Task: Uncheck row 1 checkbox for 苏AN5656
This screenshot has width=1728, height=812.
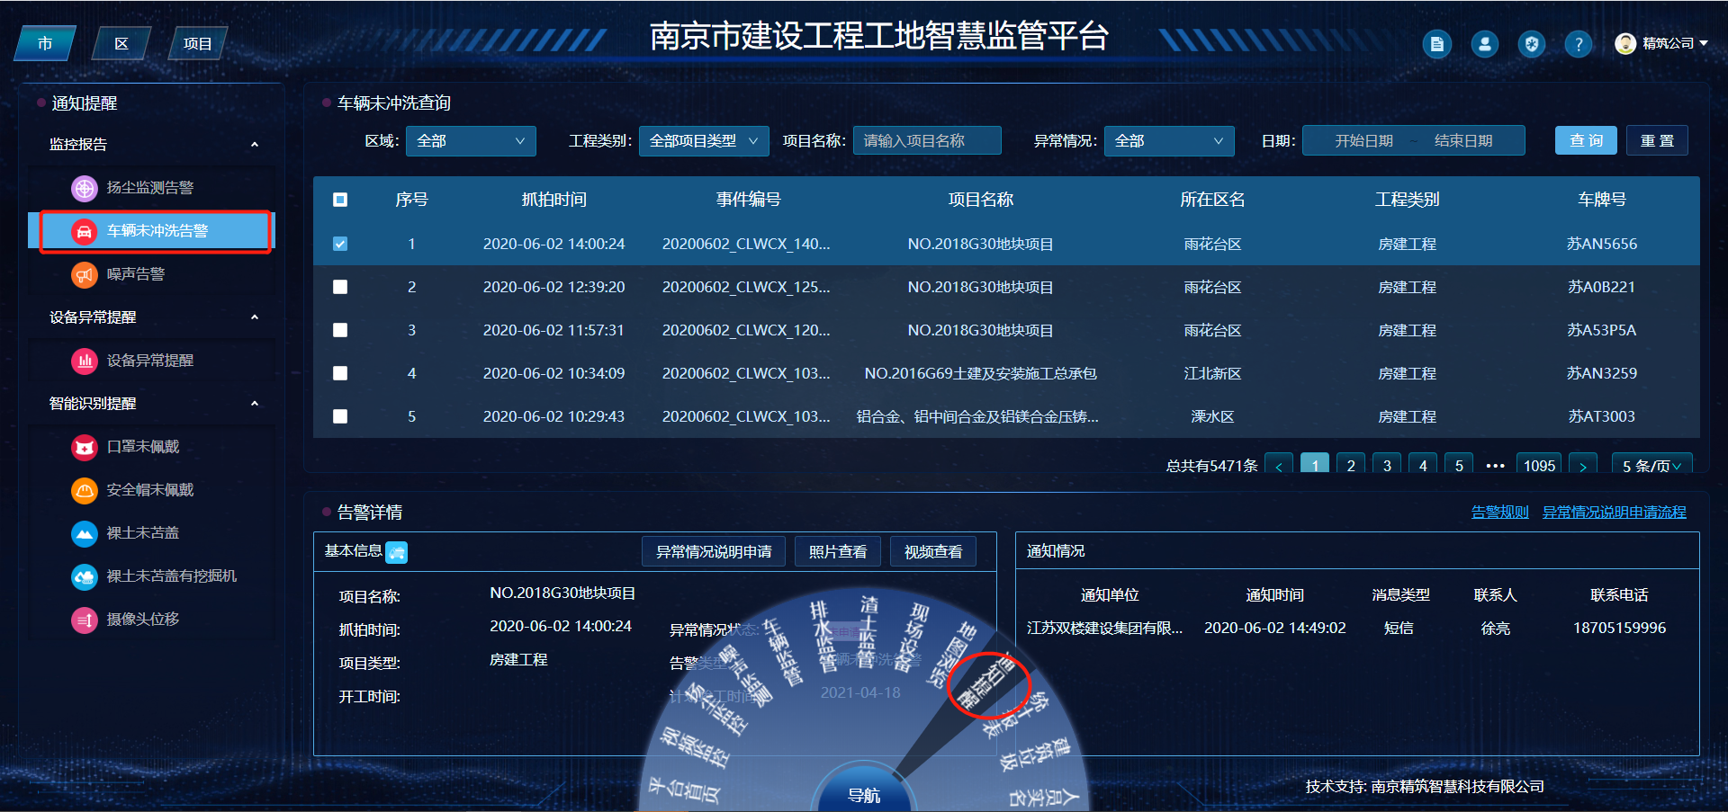Action: click(x=340, y=244)
